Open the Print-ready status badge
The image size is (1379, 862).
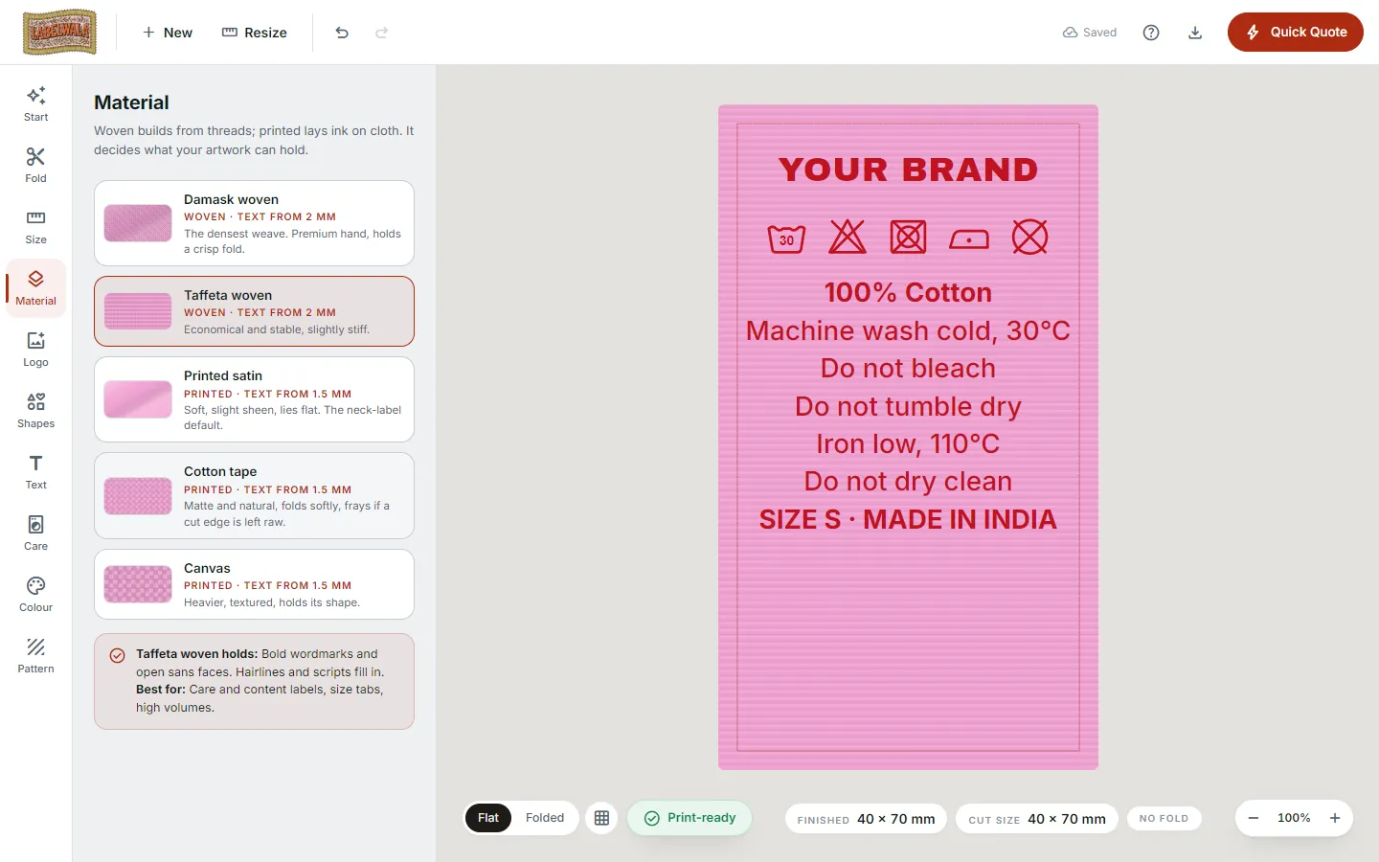point(689,818)
